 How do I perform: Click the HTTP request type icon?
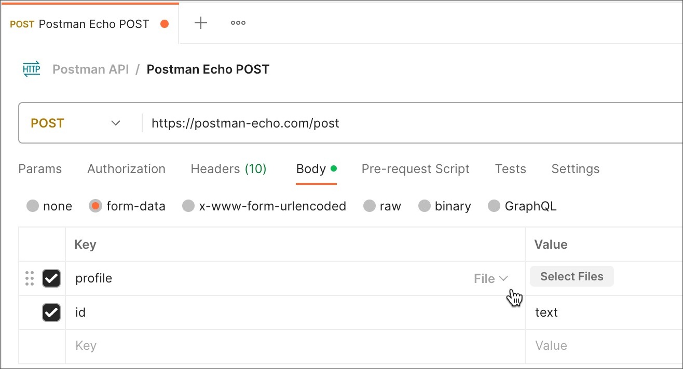[32, 69]
